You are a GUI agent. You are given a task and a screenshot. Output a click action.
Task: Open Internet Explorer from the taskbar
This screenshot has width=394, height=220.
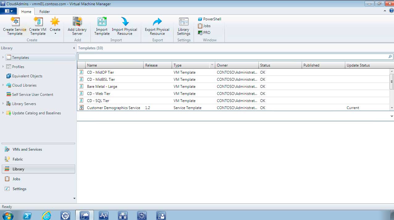tap(46, 215)
